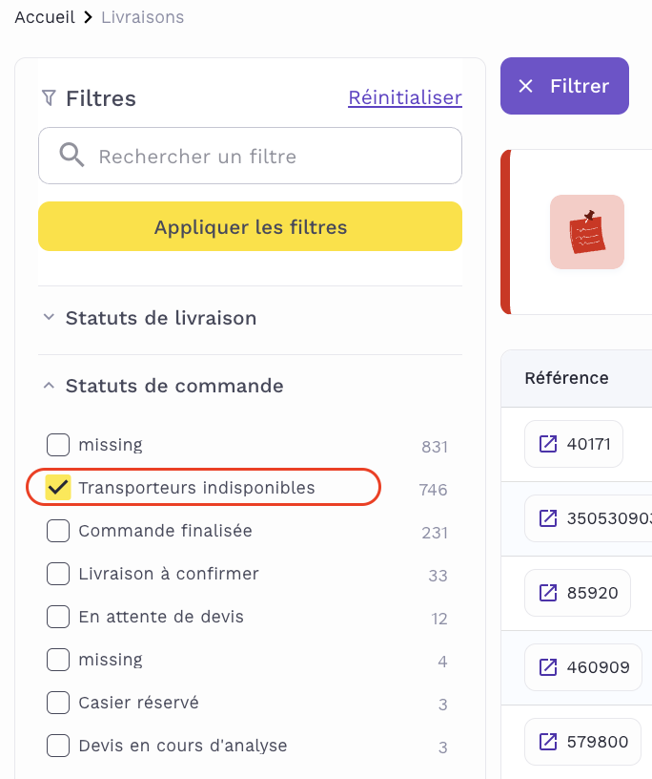Uncheck the Transporteurs indisponibles checkbox
The image size is (652, 779).
(x=58, y=488)
